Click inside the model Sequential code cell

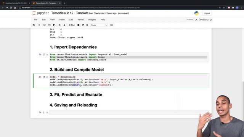click(x=128, y=81)
